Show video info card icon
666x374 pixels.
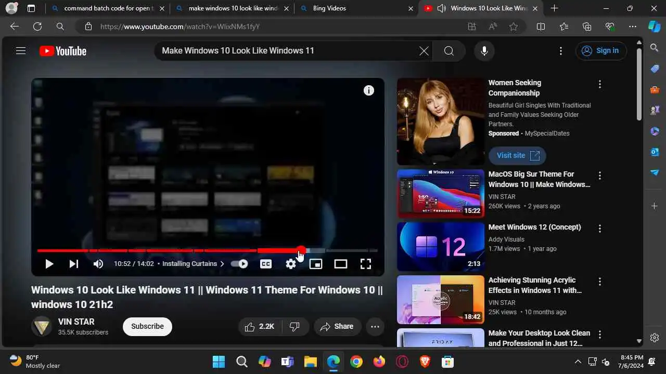coord(369,90)
